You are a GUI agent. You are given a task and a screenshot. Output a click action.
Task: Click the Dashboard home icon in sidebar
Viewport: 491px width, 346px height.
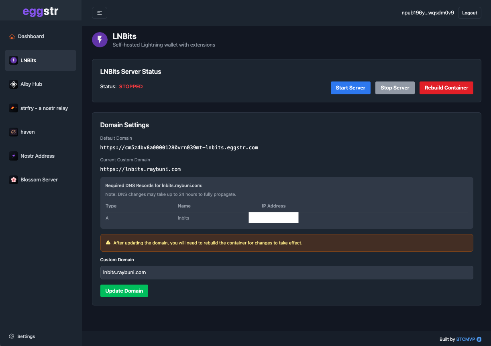pyautogui.click(x=12, y=36)
